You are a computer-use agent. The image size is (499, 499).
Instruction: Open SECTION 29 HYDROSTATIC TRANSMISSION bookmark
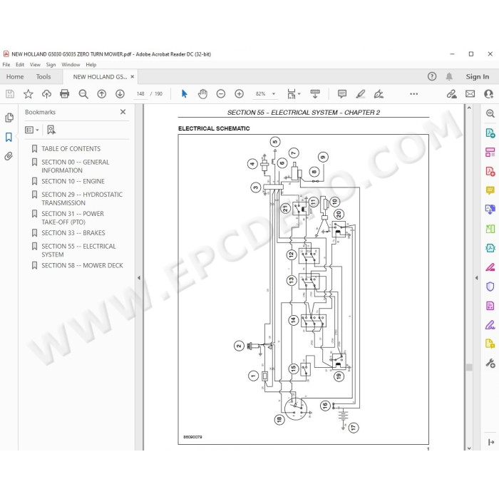pos(82,199)
